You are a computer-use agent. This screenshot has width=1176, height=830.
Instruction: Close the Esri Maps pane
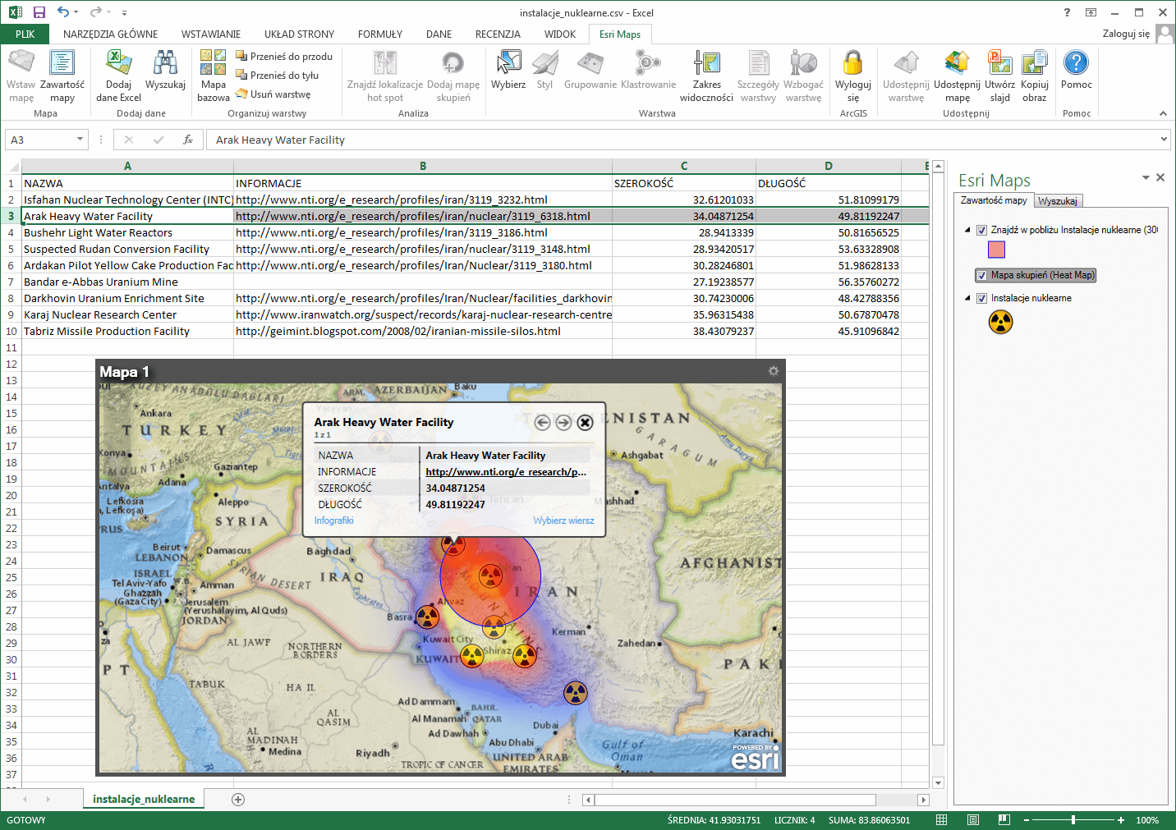tap(1160, 177)
